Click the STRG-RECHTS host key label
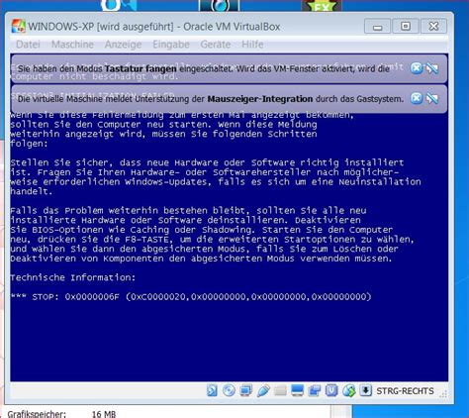 405,391
